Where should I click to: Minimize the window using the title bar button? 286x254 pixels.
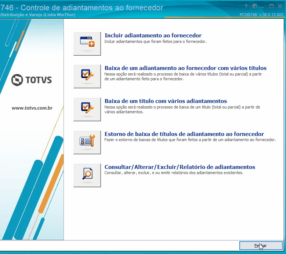(263, 7)
